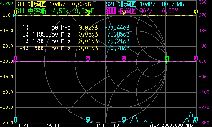The image size is (212, 127).
Task: Select the green S11 史密斯 trace label
Action: click(31, 11)
